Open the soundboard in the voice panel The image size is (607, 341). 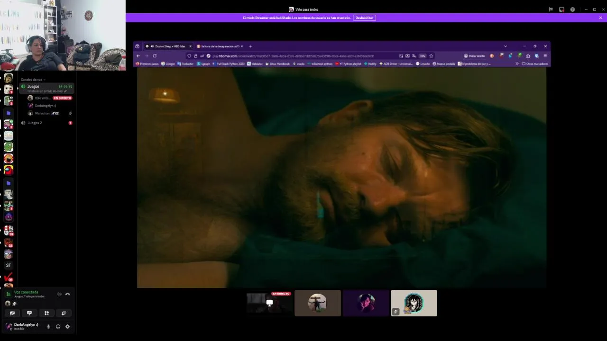[64, 313]
